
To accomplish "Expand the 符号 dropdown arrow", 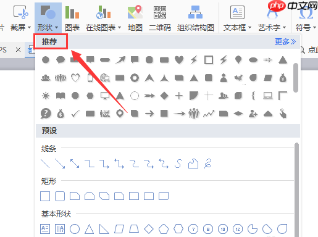I will 314,27.
